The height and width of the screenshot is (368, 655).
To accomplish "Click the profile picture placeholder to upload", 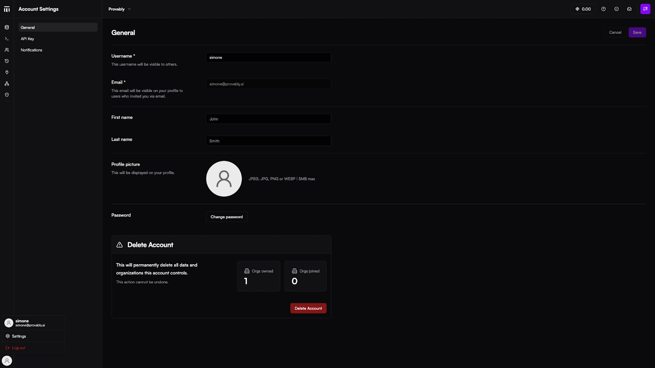I will click(224, 179).
